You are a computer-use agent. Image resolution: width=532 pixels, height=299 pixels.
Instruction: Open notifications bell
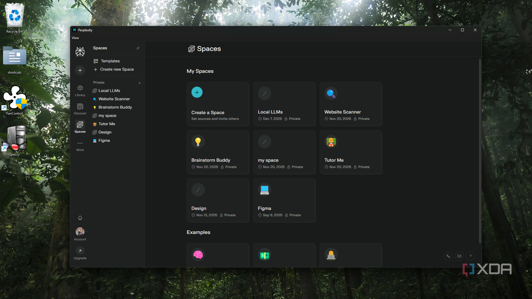pyautogui.click(x=80, y=218)
